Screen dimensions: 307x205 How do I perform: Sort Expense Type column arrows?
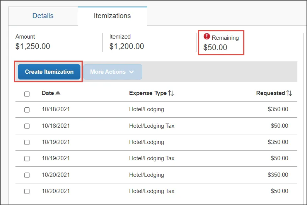(171, 93)
